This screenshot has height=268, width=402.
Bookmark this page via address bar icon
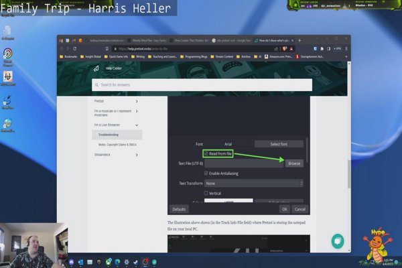107,49
